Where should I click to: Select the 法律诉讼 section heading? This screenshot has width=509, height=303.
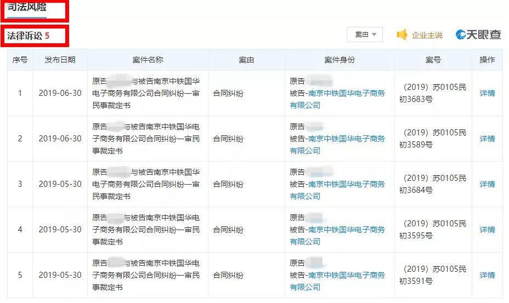pyautogui.click(x=28, y=36)
